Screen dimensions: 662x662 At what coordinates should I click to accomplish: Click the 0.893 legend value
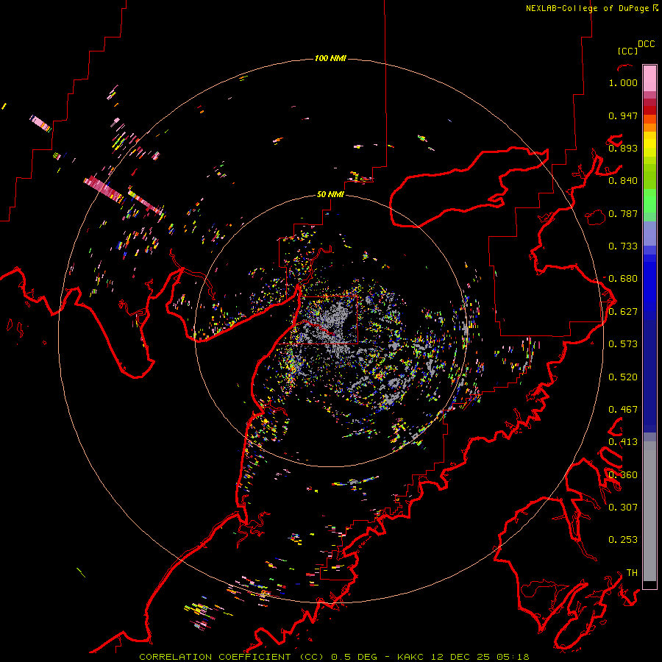point(623,148)
